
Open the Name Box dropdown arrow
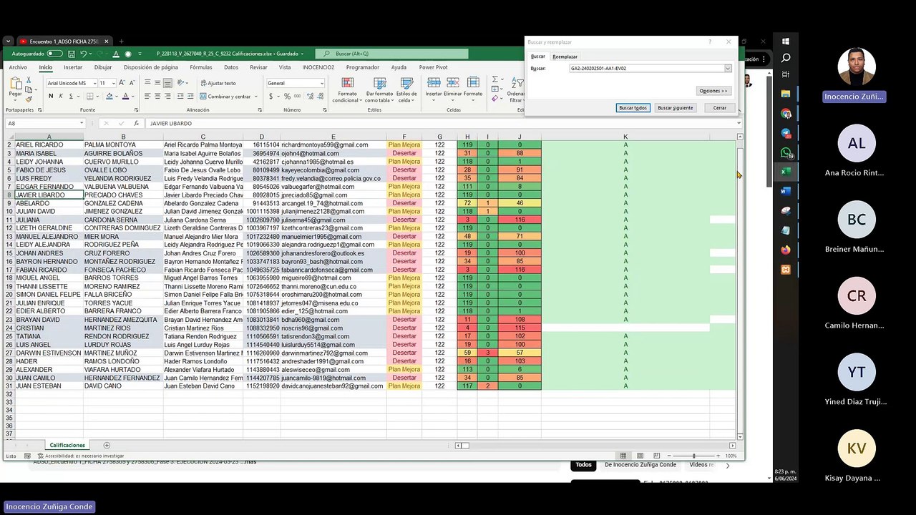click(x=82, y=123)
